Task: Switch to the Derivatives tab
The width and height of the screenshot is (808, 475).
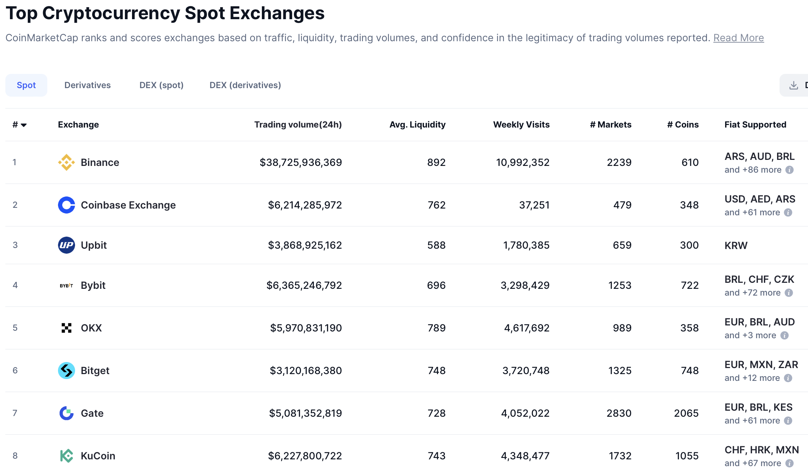Action: [87, 85]
